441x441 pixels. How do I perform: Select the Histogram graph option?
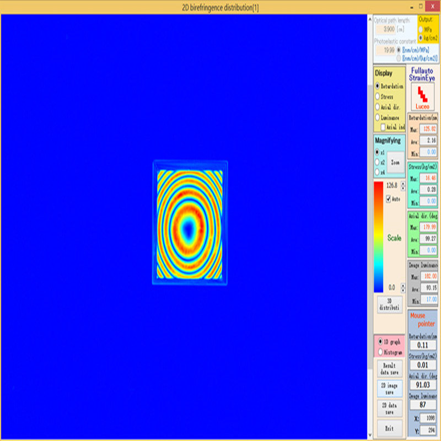click(x=379, y=352)
